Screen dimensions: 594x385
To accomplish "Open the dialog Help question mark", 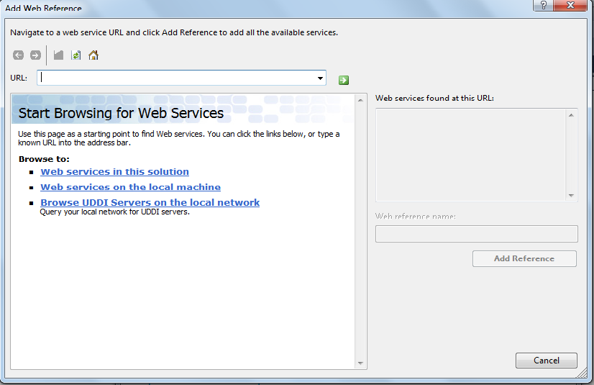I will coord(544,6).
